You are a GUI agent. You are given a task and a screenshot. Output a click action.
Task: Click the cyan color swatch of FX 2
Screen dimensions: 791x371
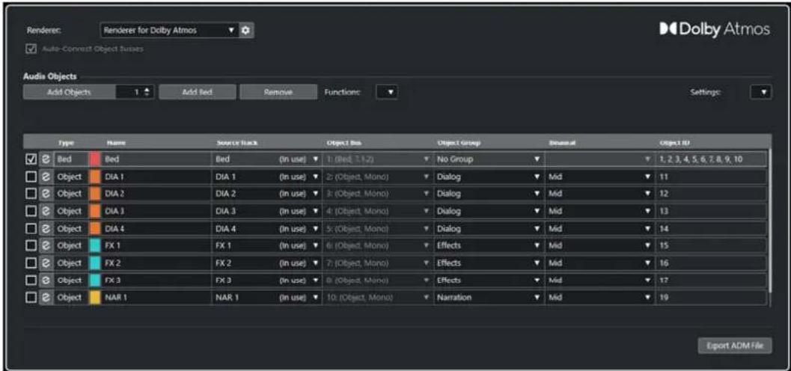pyautogui.click(x=94, y=263)
